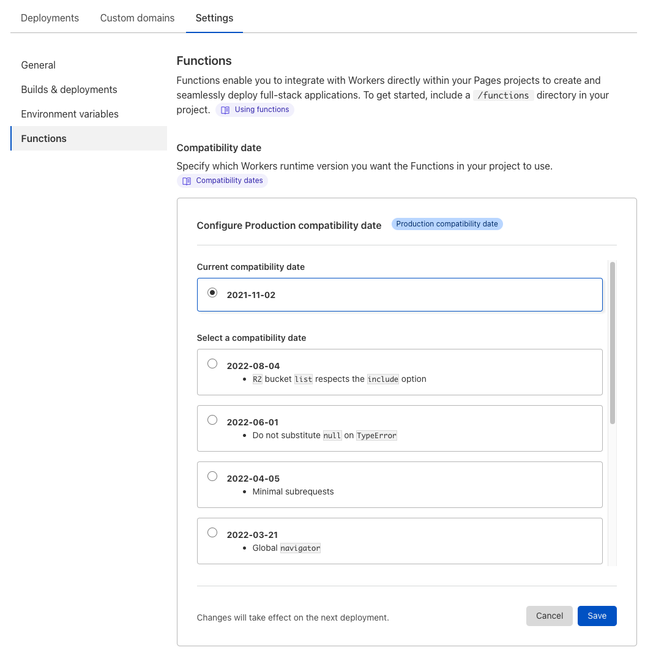This screenshot has width=645, height=653.
Task: Select the 2022-03-21 compatibility date radio
Action: (212, 532)
